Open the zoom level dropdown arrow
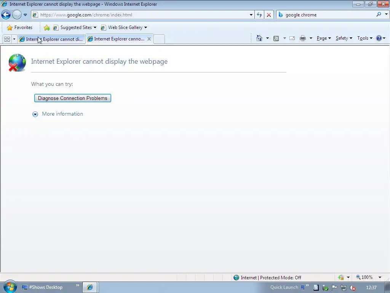The width and height of the screenshot is (390, 293). click(380, 277)
